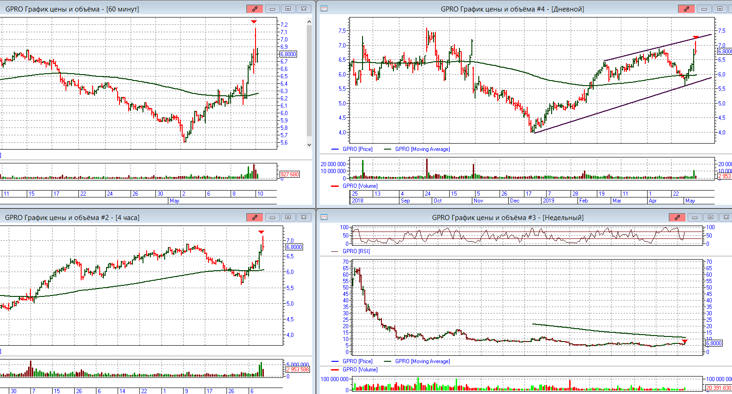Open chart system menu icon of weekly window
This screenshot has height=394, width=732.
(x=324, y=217)
